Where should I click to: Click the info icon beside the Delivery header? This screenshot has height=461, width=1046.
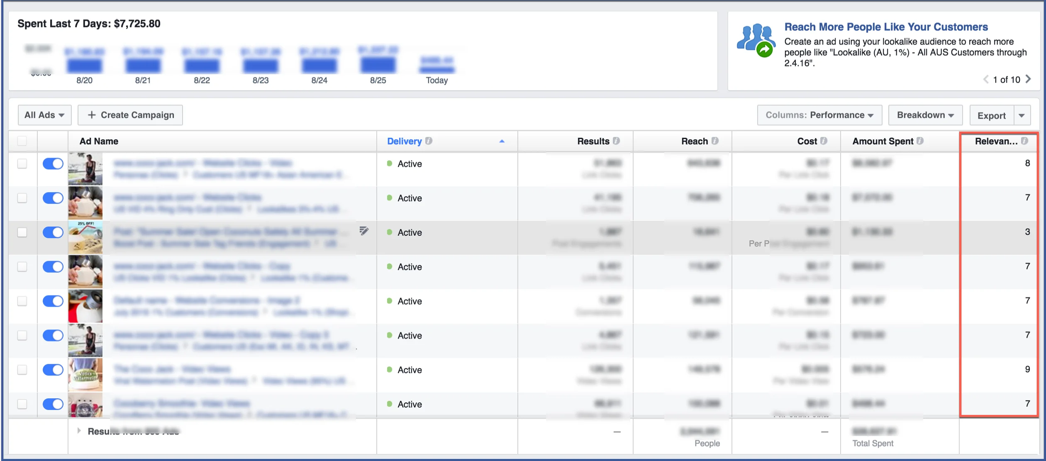[428, 141]
